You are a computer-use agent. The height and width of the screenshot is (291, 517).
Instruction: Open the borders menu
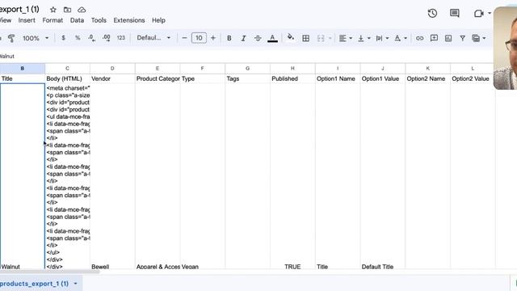[305, 38]
